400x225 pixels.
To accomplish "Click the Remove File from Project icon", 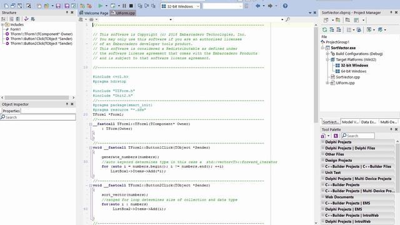I will (89, 6).
